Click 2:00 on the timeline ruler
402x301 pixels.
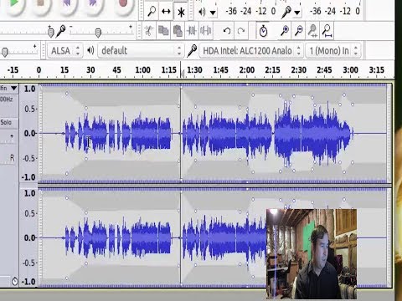coord(247,69)
